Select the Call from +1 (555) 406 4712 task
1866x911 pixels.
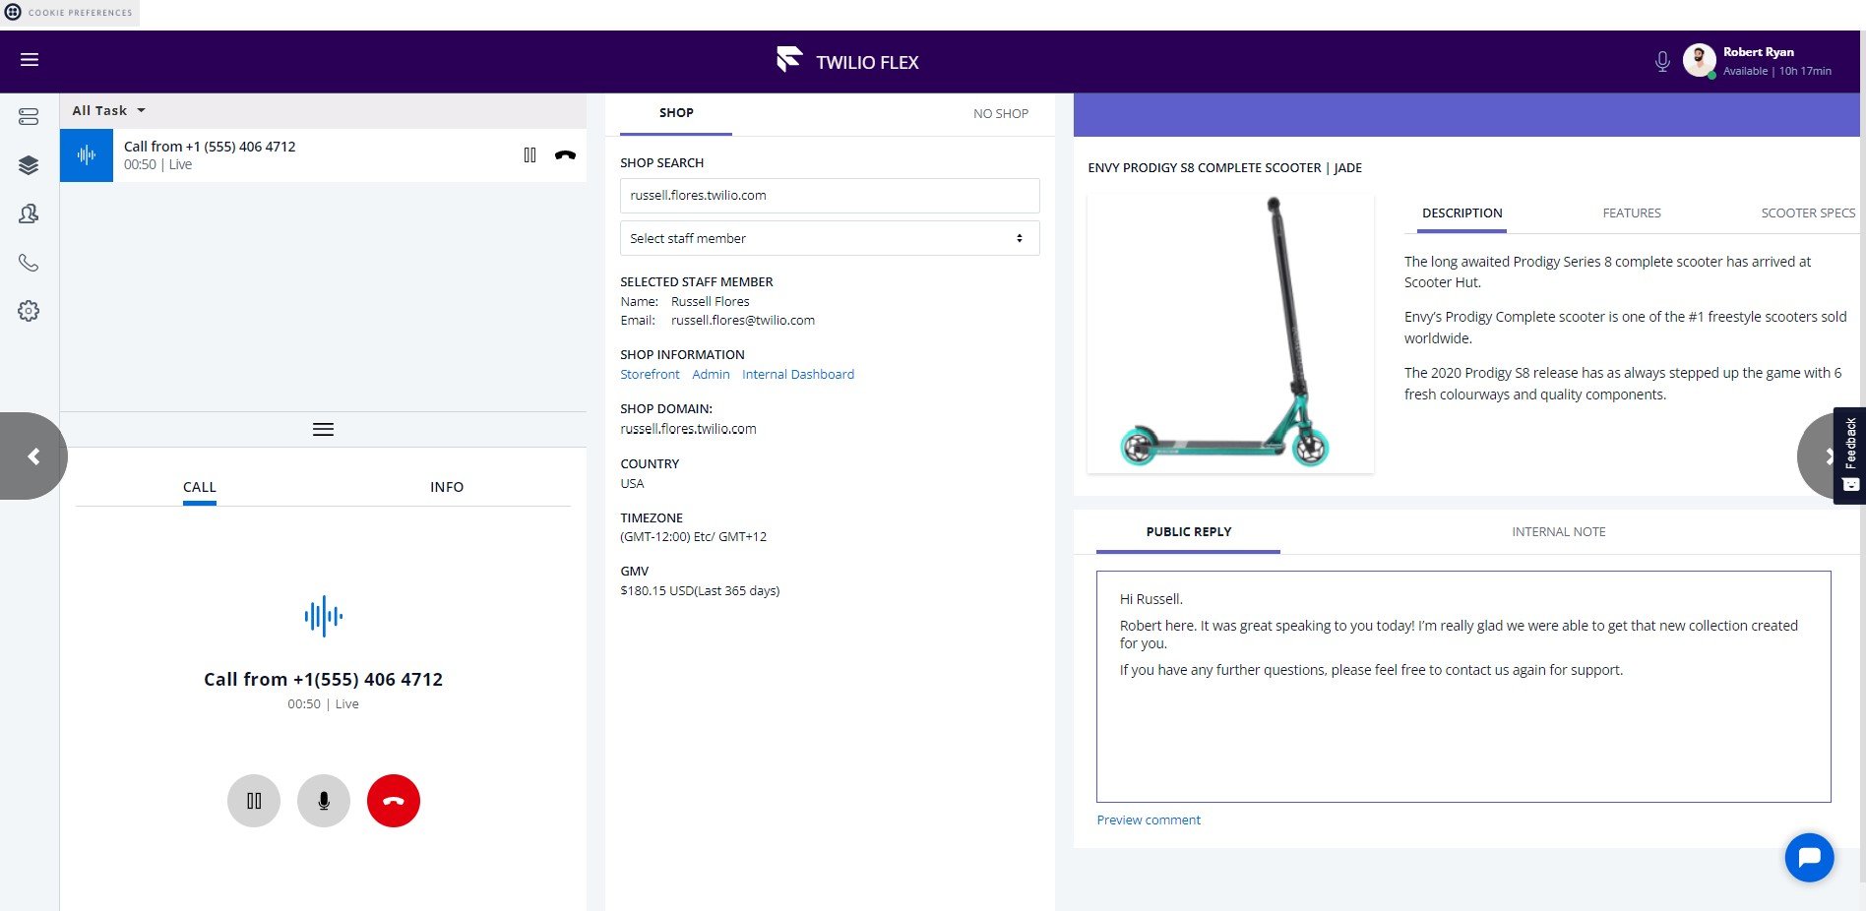click(323, 155)
